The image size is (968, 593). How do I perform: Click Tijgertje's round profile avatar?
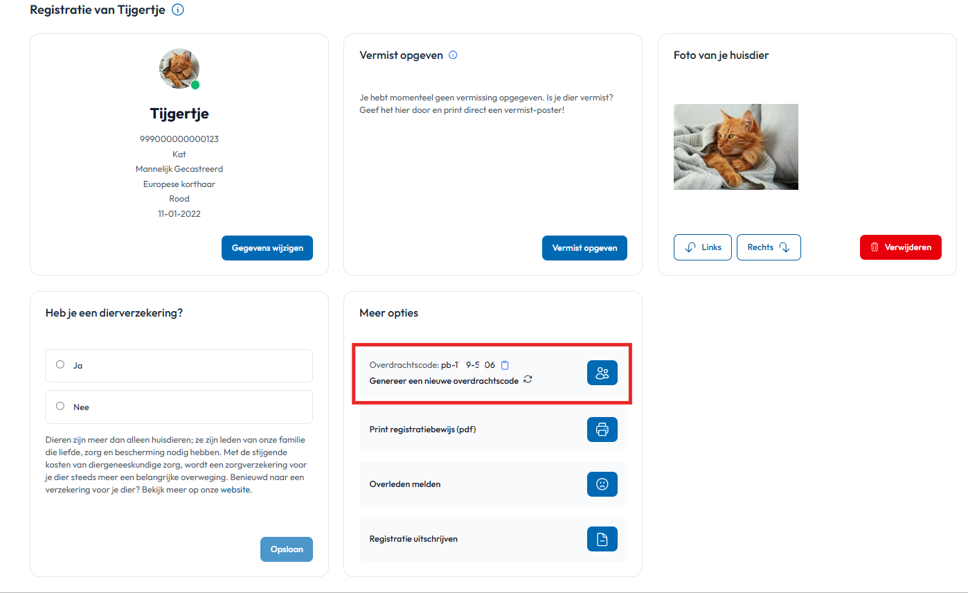point(179,69)
